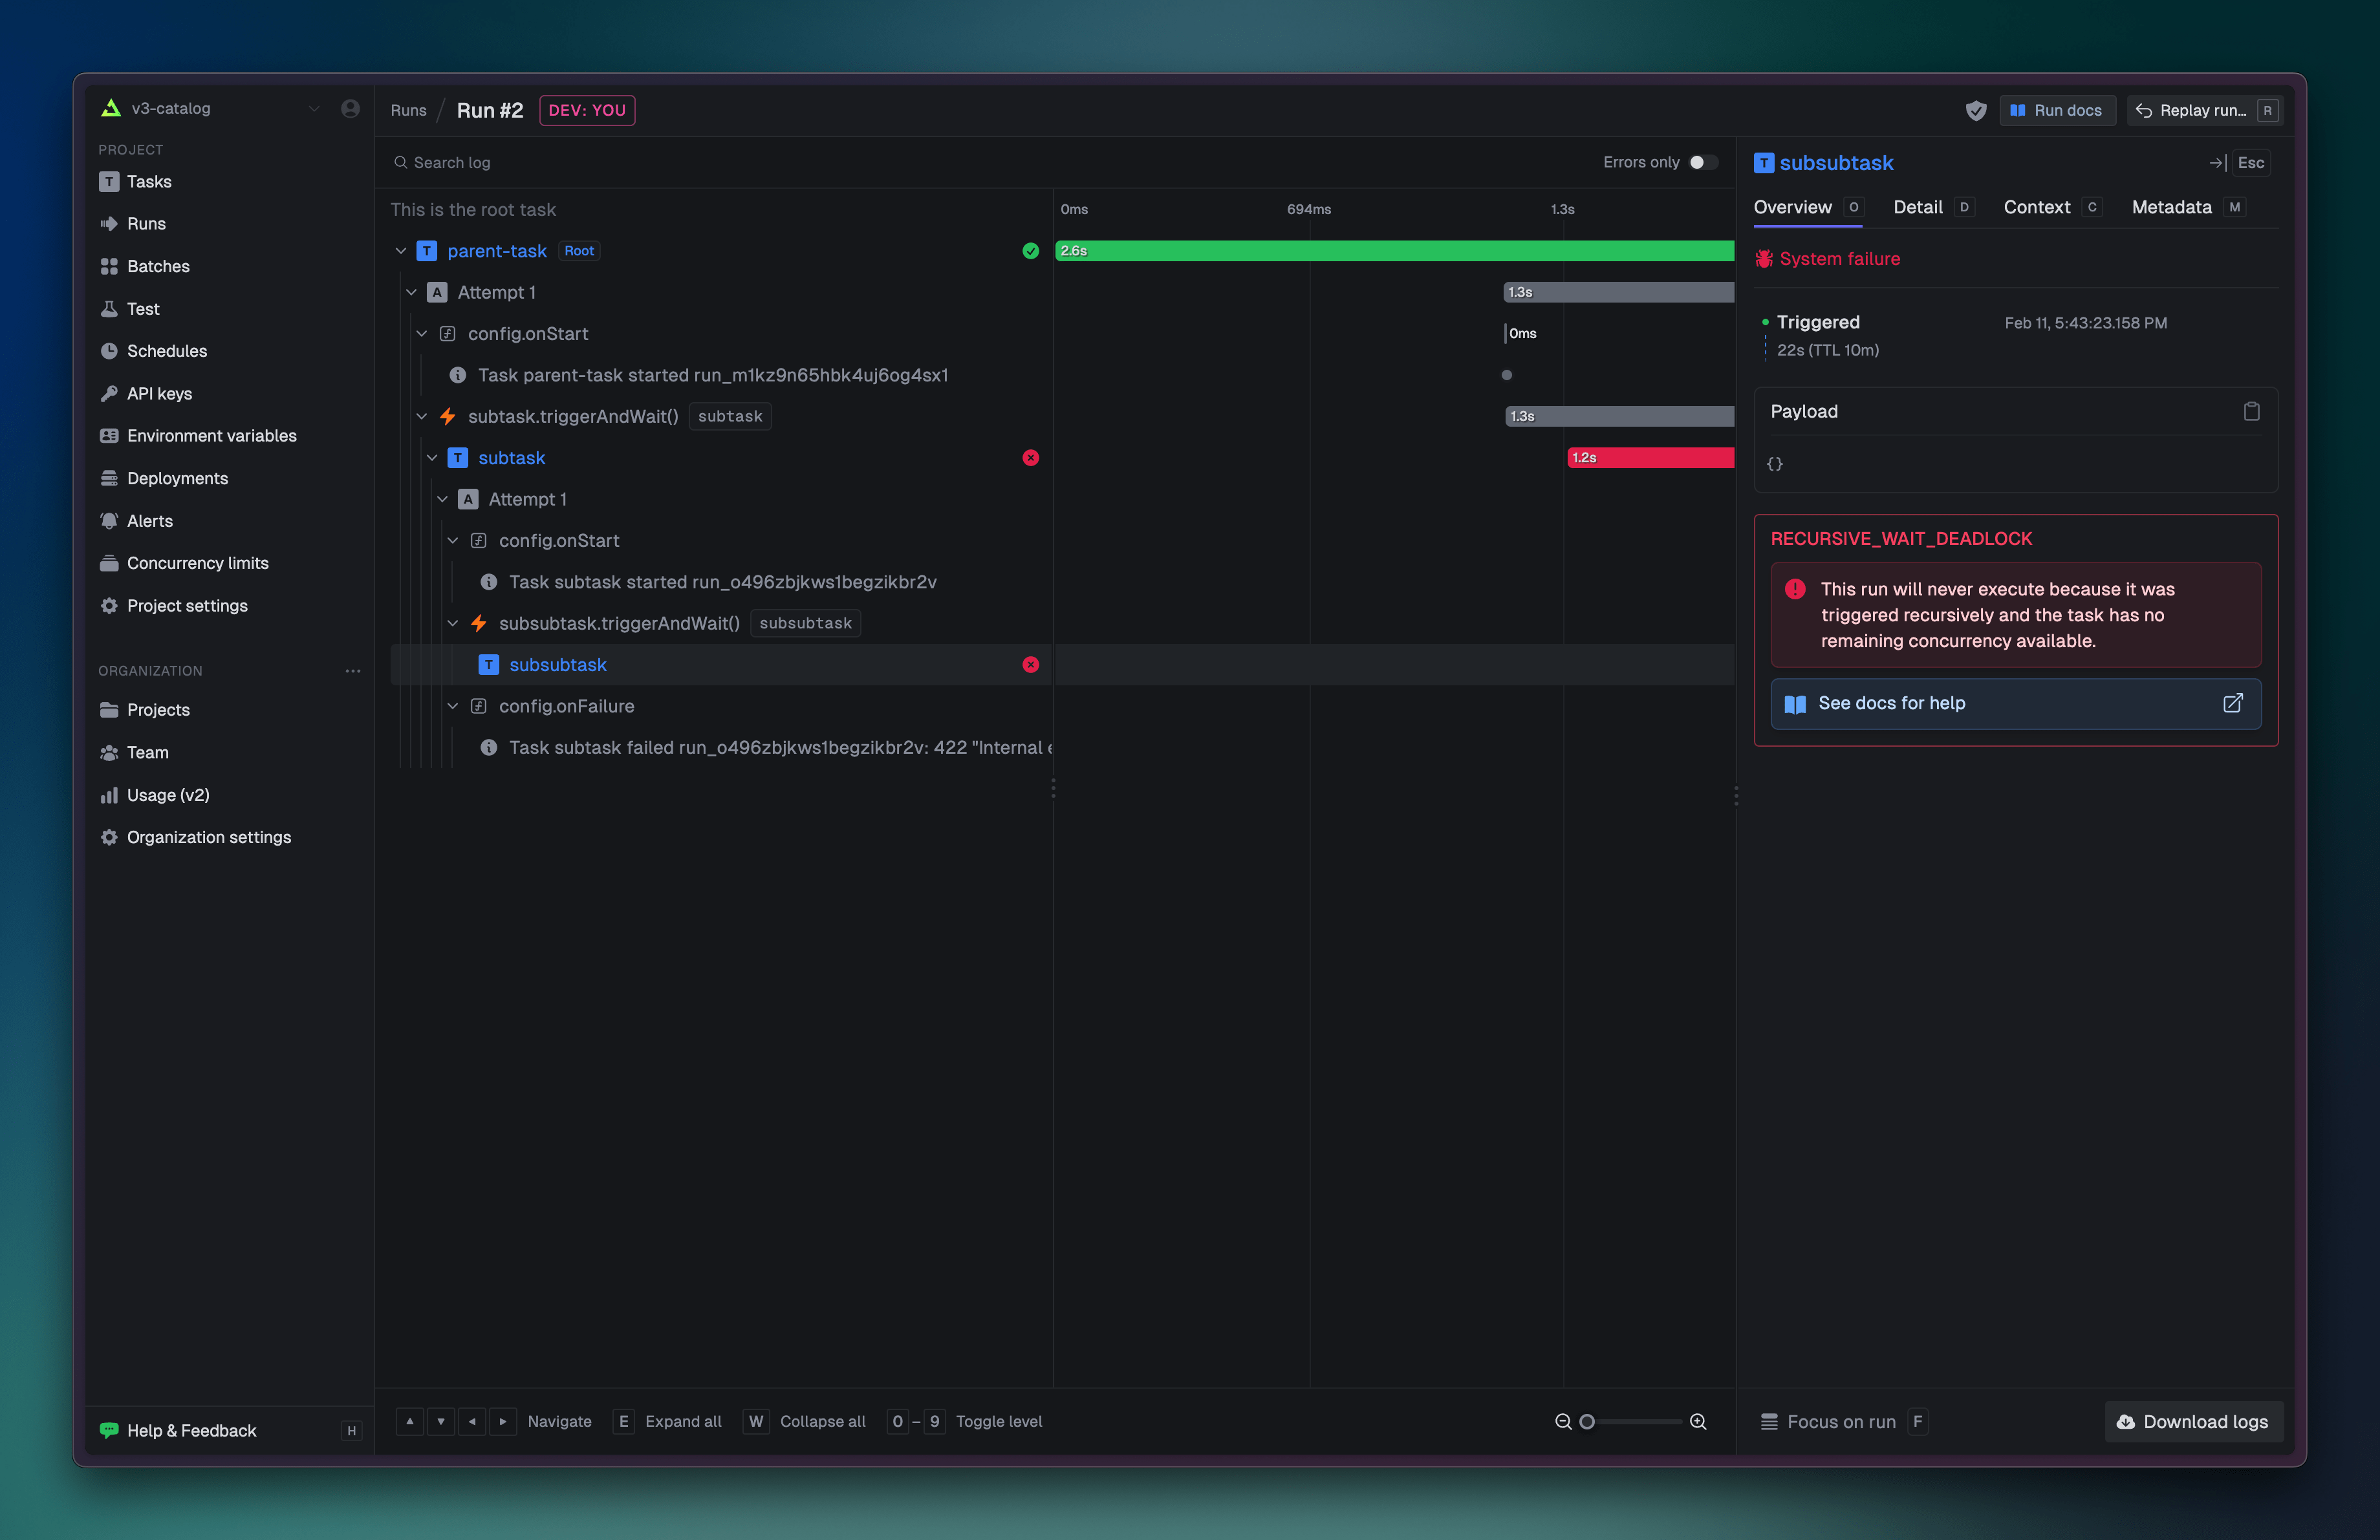Collapse Attempt 1 under parent-task

tap(411, 292)
